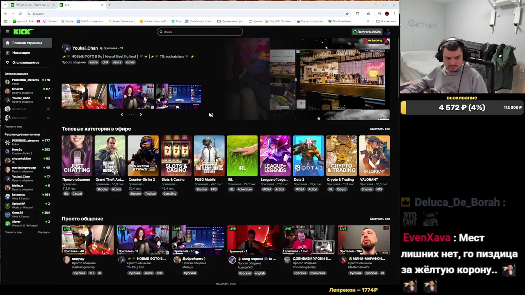525x295 pixels.
Task: Click the Gambling tag under Slots & Casino
Action: coord(169,194)
